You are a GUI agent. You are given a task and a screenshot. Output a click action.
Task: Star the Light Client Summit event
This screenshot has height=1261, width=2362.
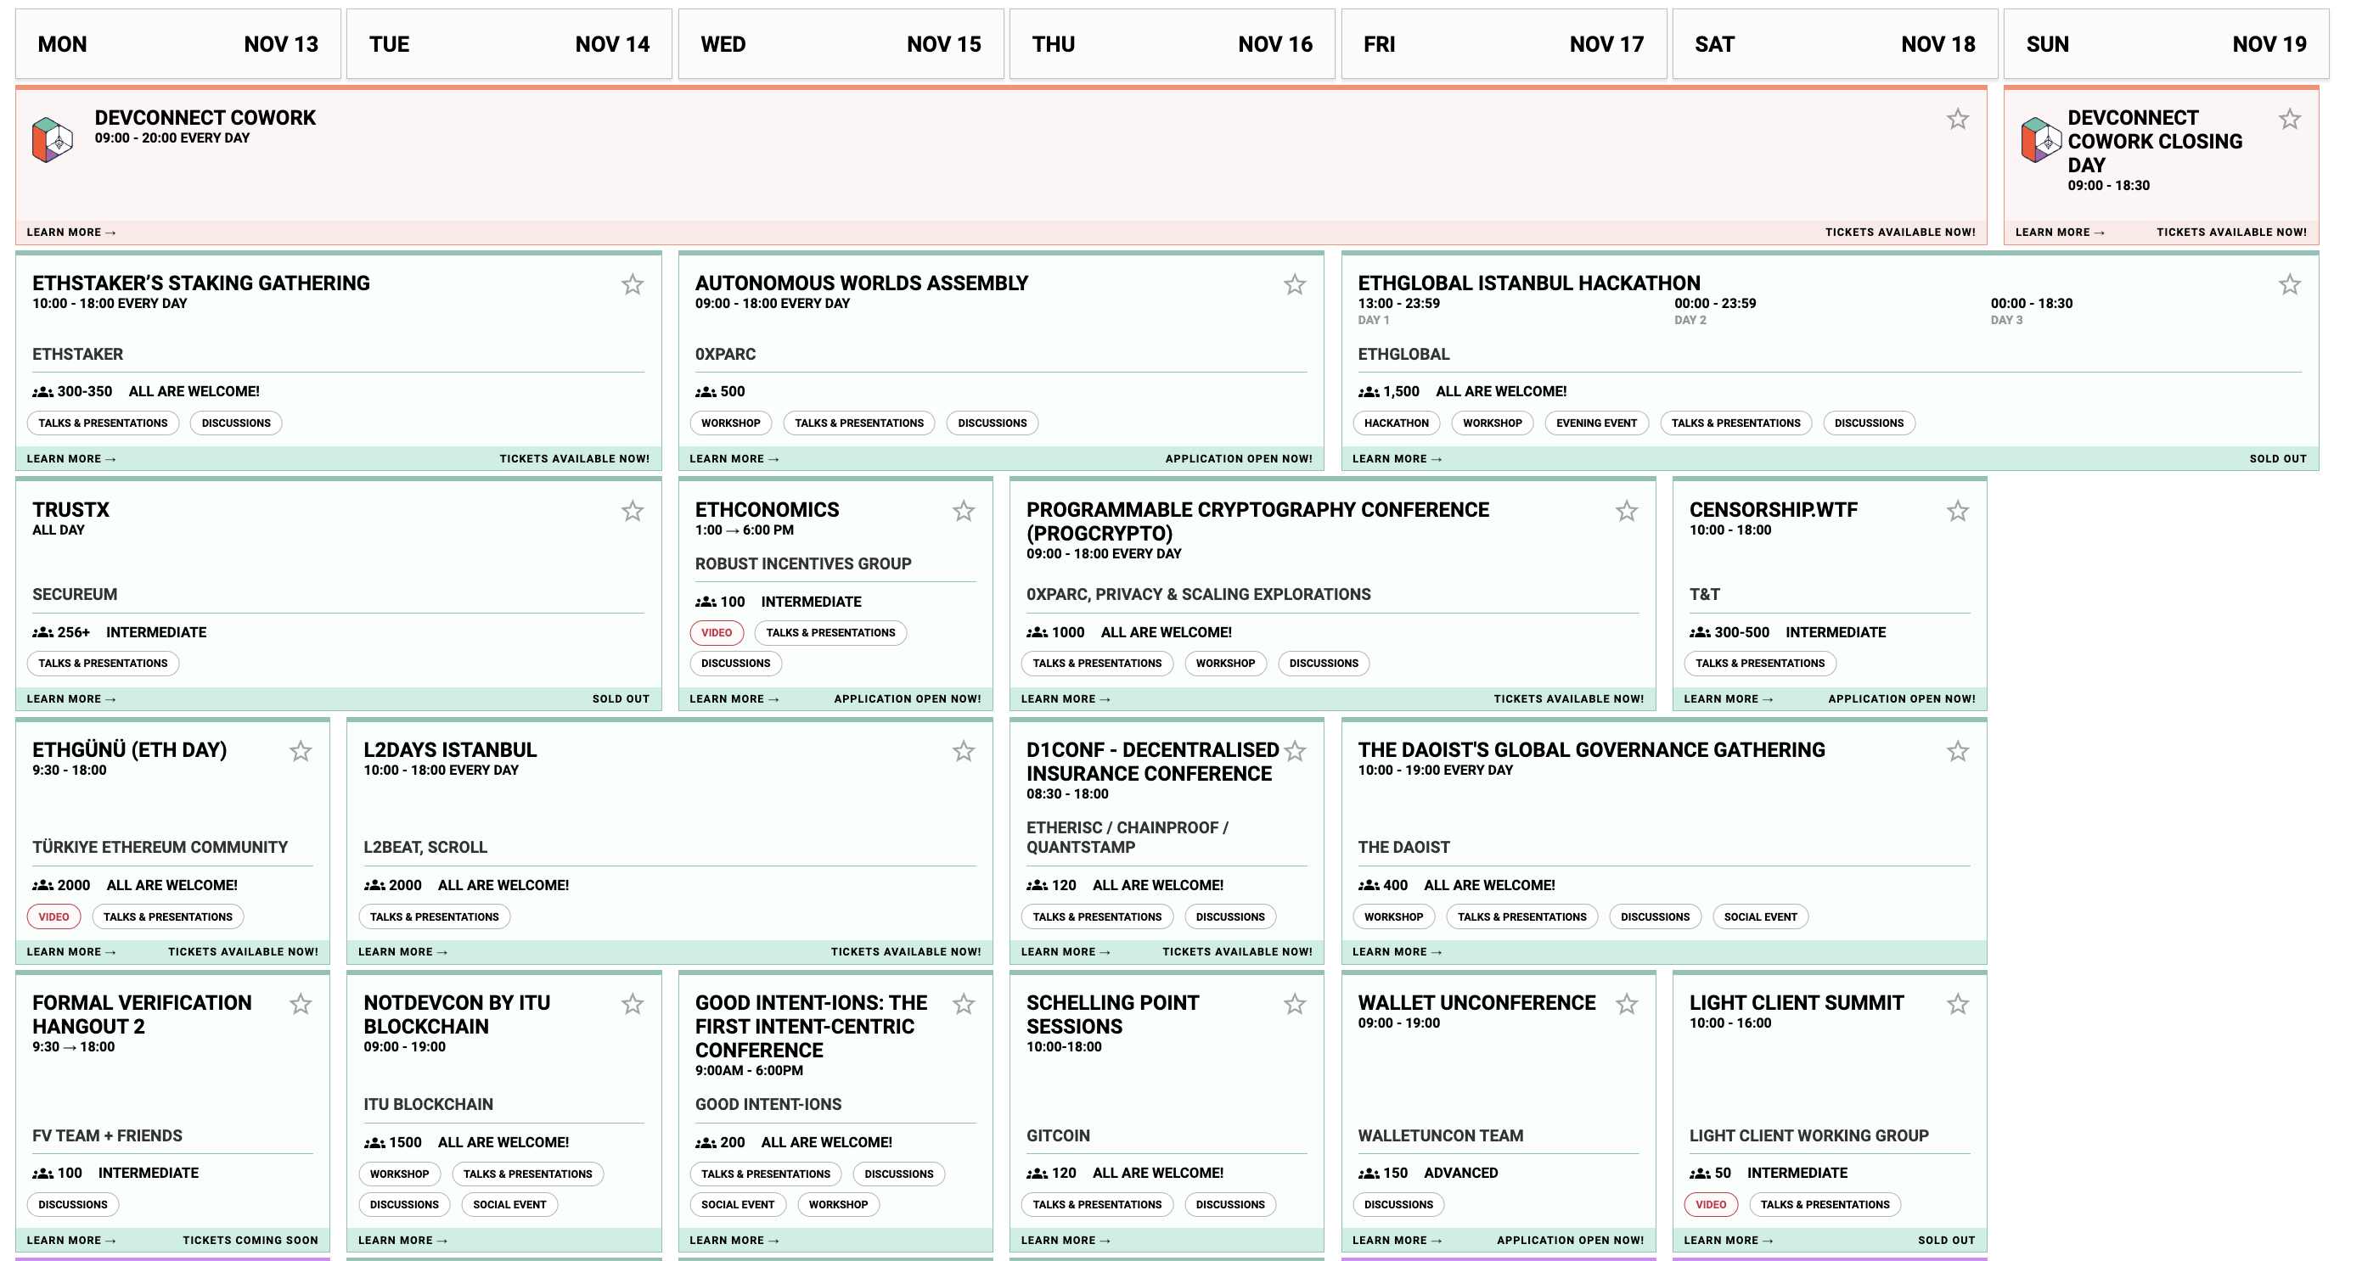click(1957, 1005)
